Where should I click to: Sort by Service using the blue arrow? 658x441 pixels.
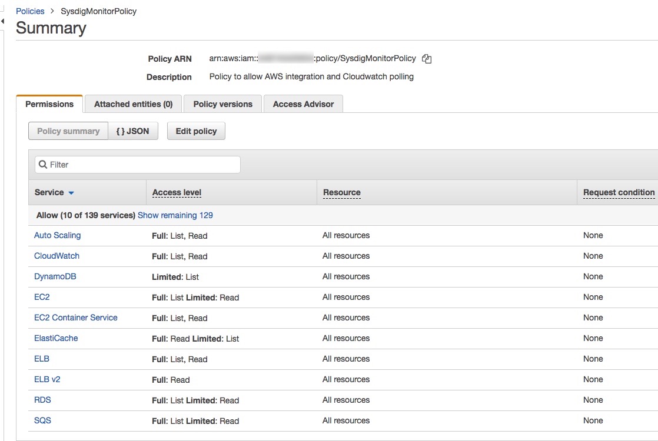coord(71,193)
